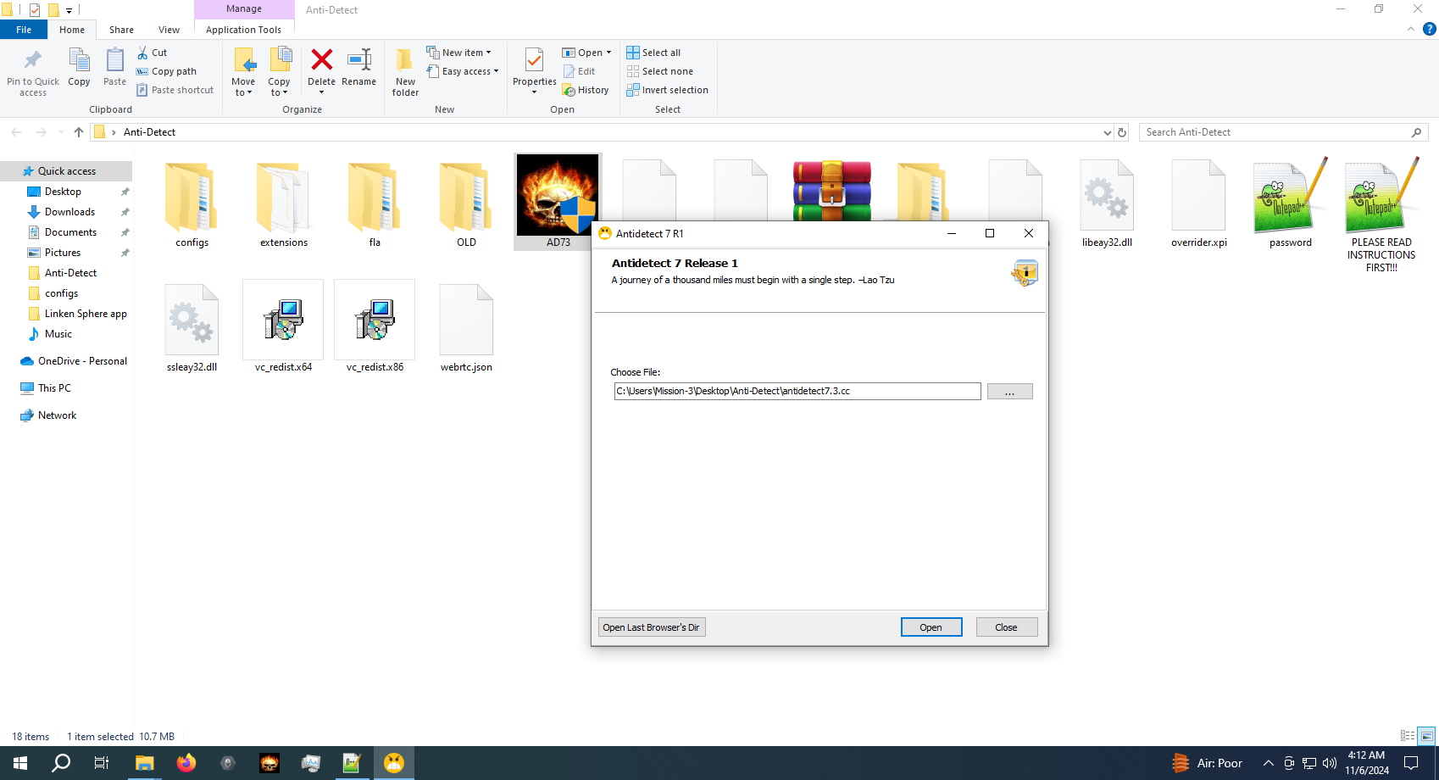Open Firefox from the taskbar
This screenshot has height=780, width=1439.
(x=186, y=763)
